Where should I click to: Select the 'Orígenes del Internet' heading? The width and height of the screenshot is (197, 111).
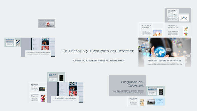pos(132,84)
